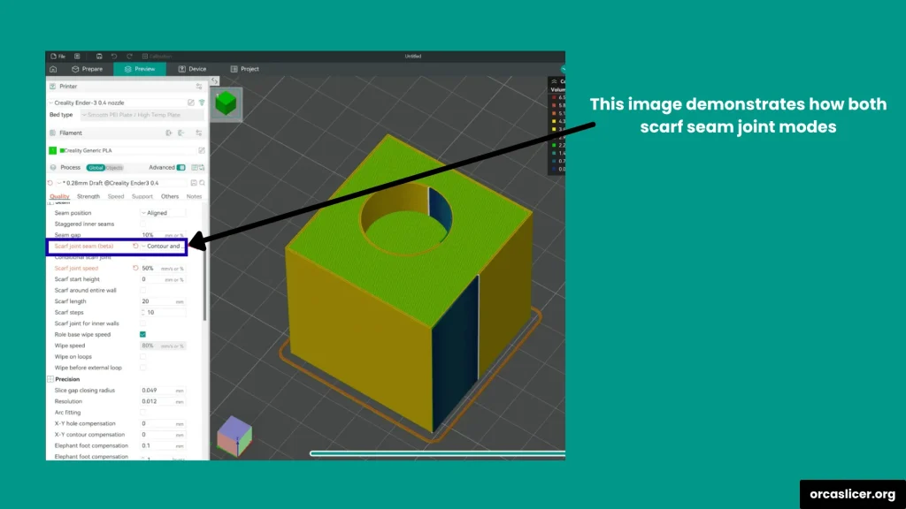
Task: Click the reset arrow beside Scarf joint speed
Action: coord(135,268)
